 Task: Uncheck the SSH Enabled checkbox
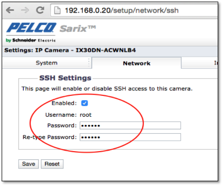tap(84, 103)
